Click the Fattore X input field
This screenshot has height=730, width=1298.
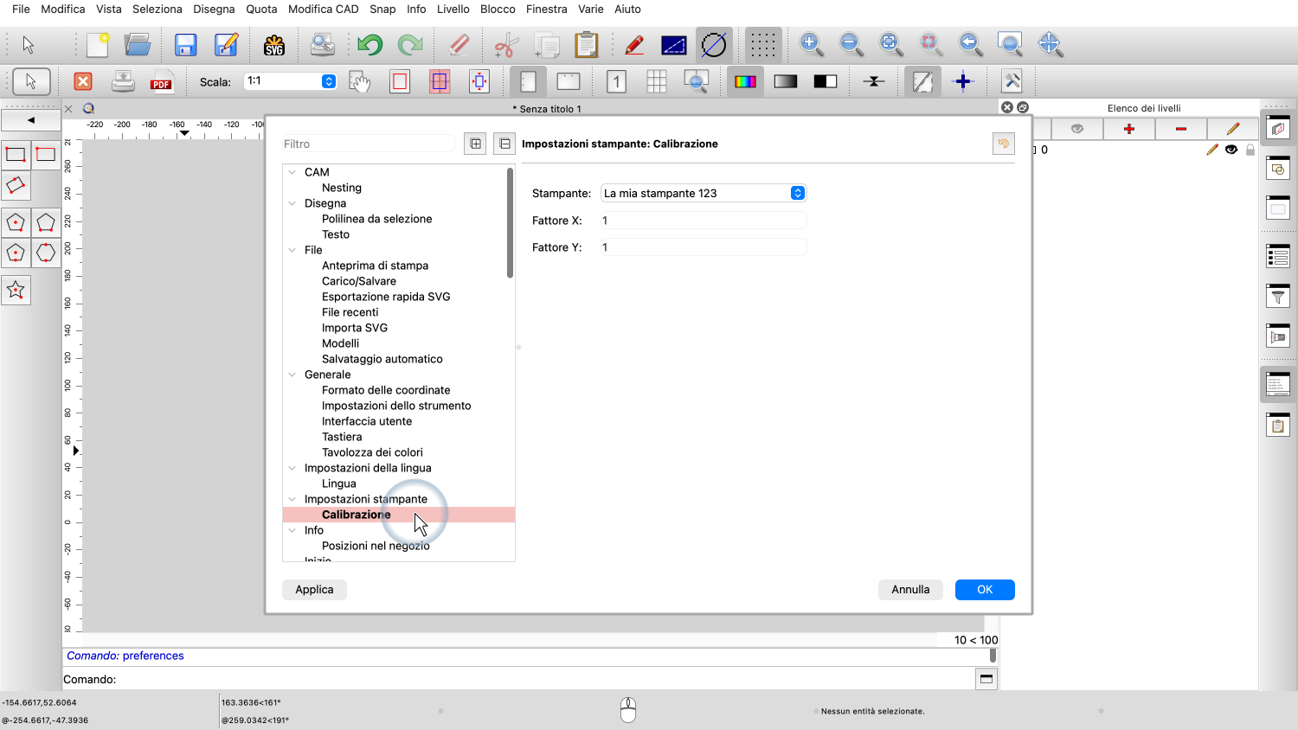pos(703,221)
